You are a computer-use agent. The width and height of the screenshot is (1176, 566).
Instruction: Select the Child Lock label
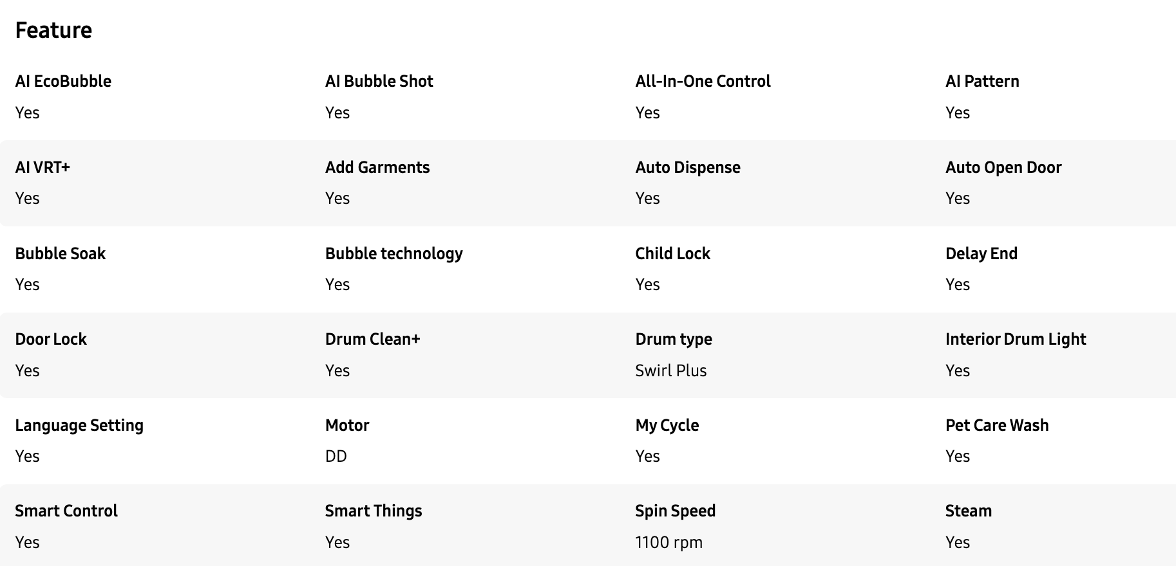point(672,253)
